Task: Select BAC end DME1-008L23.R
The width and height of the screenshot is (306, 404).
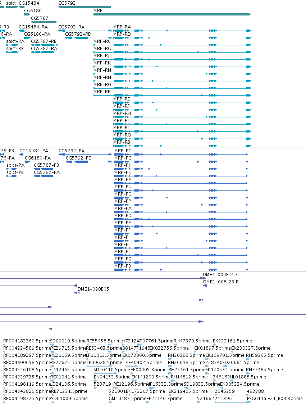Action: point(221,282)
